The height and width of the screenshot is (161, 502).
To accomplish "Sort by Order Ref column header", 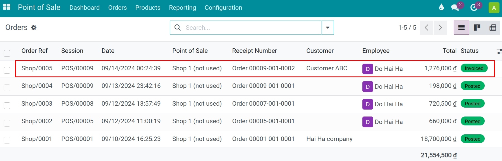I will coord(35,51).
